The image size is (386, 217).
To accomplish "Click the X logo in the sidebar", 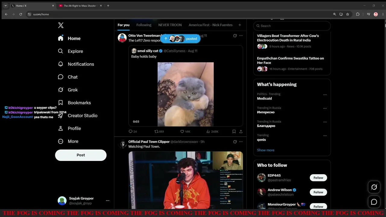I will pyautogui.click(x=61, y=25).
